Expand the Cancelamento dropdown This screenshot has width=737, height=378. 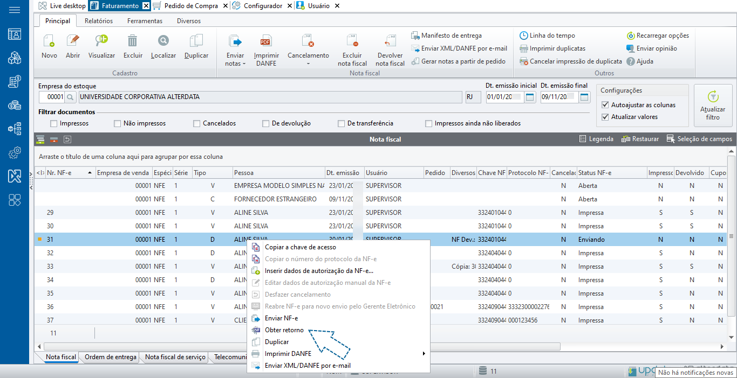point(308,64)
